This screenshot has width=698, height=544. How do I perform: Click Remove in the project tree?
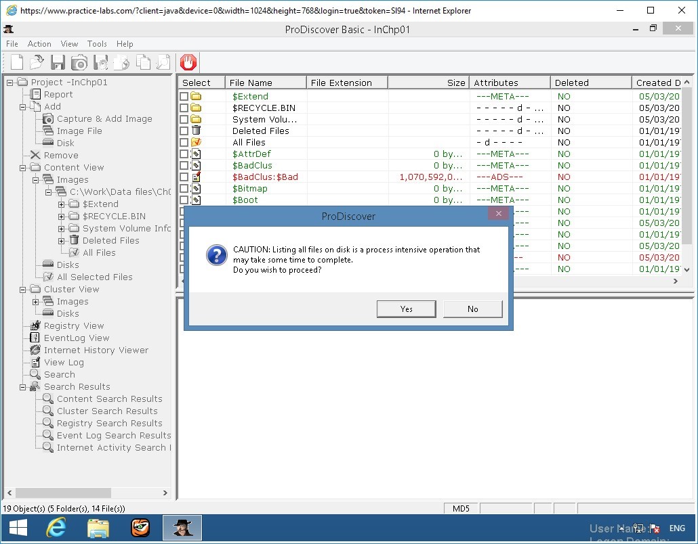click(60, 155)
